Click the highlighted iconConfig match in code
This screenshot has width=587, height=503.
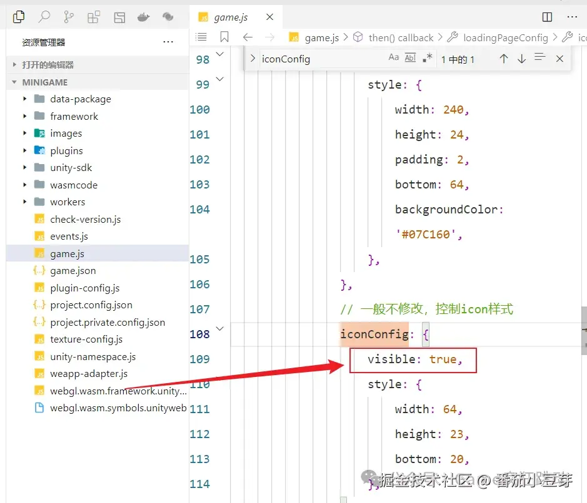[x=374, y=334]
